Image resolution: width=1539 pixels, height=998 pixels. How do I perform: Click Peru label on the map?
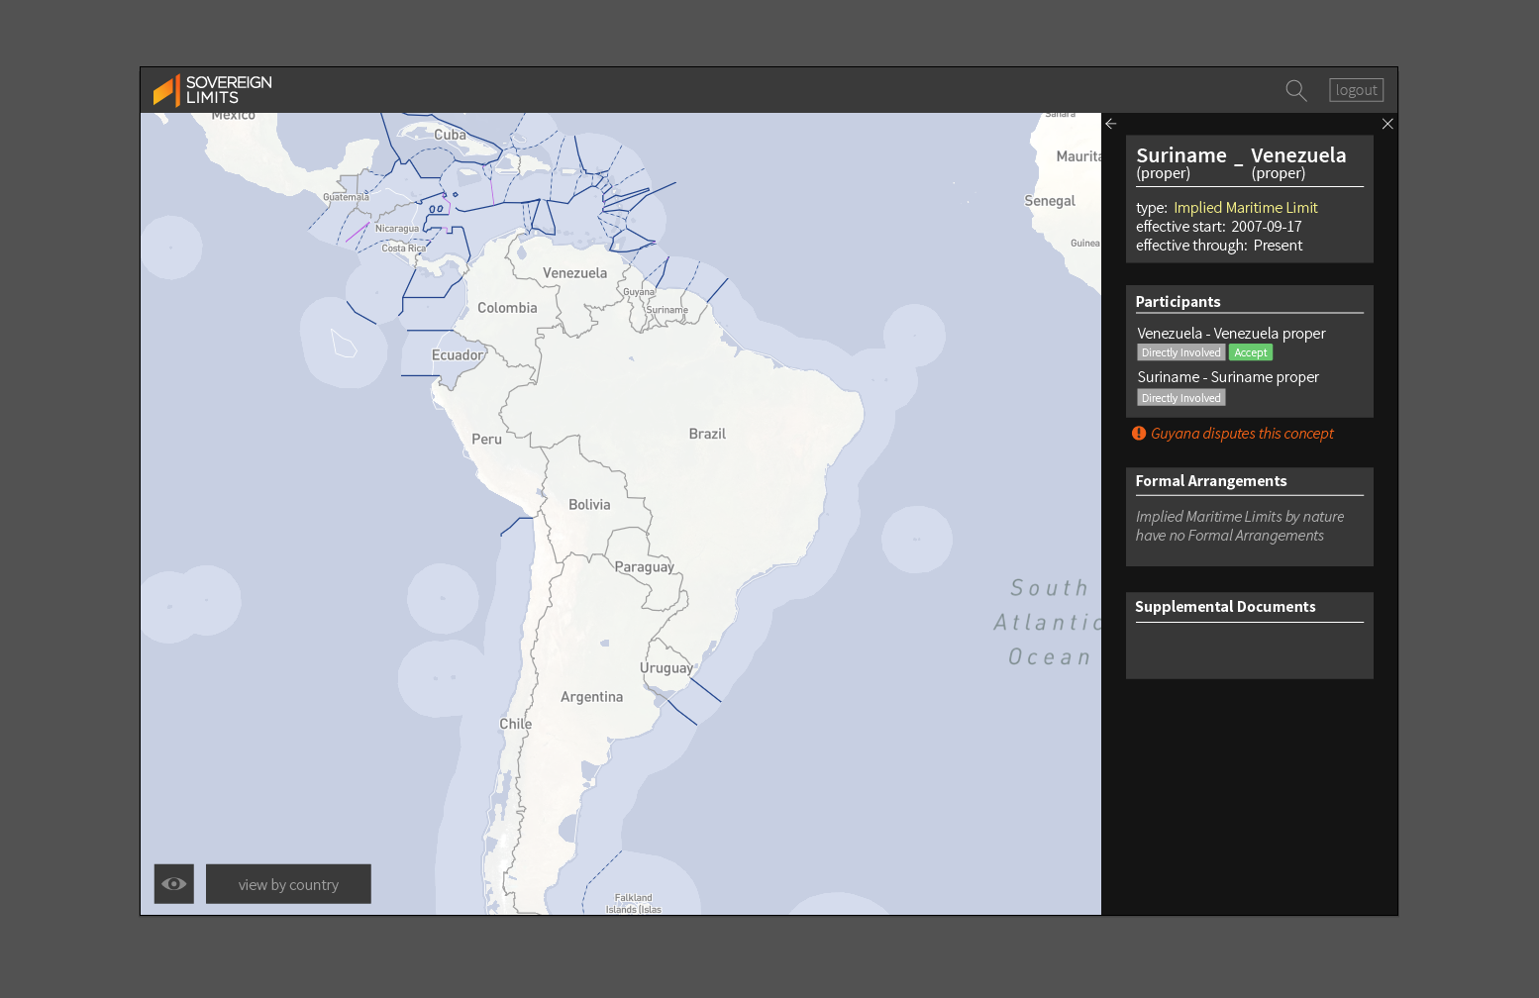tap(486, 439)
